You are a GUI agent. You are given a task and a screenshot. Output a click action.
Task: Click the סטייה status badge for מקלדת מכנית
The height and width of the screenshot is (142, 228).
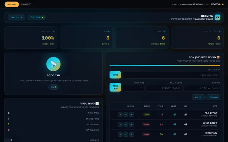(146, 124)
